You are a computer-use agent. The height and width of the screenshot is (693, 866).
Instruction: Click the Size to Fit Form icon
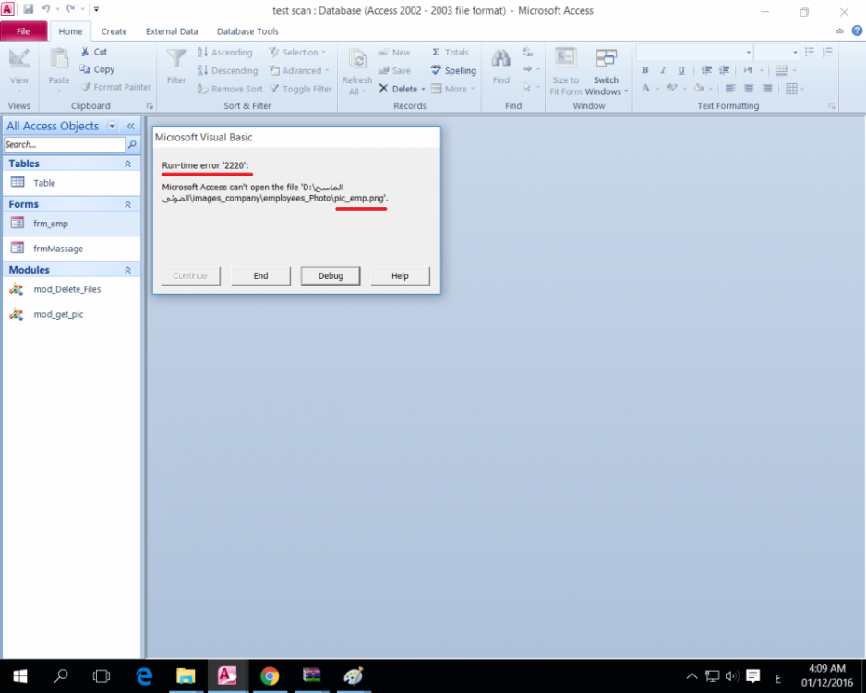(x=566, y=58)
